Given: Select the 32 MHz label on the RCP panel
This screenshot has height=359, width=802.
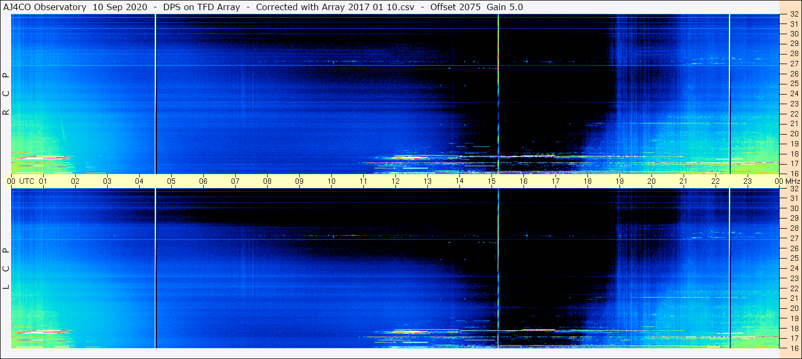Looking at the screenshot, I should [793, 14].
